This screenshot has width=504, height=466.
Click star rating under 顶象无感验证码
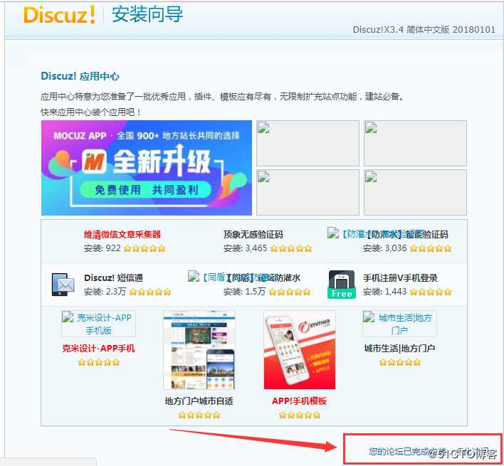(x=291, y=248)
